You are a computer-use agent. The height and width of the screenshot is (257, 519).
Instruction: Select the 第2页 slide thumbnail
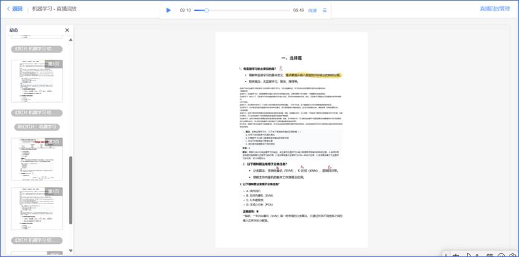coord(37,159)
